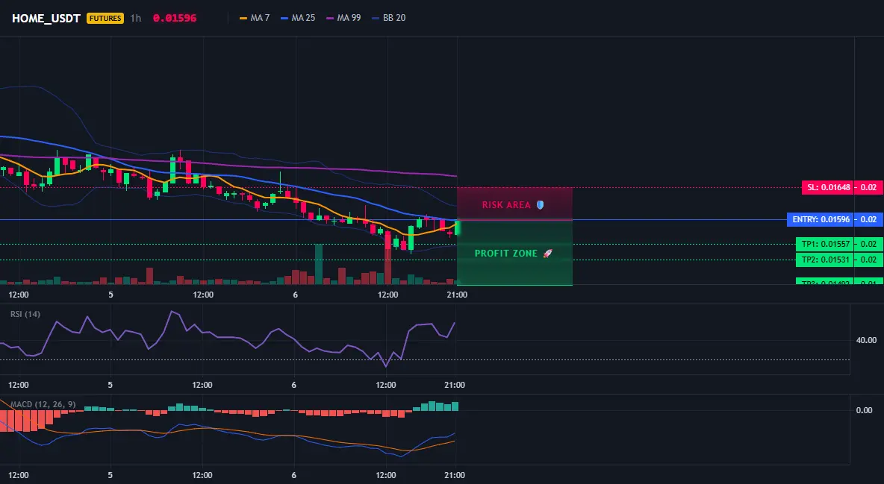Select the 1h timeframe label
884x484 pixels.
[x=135, y=18]
